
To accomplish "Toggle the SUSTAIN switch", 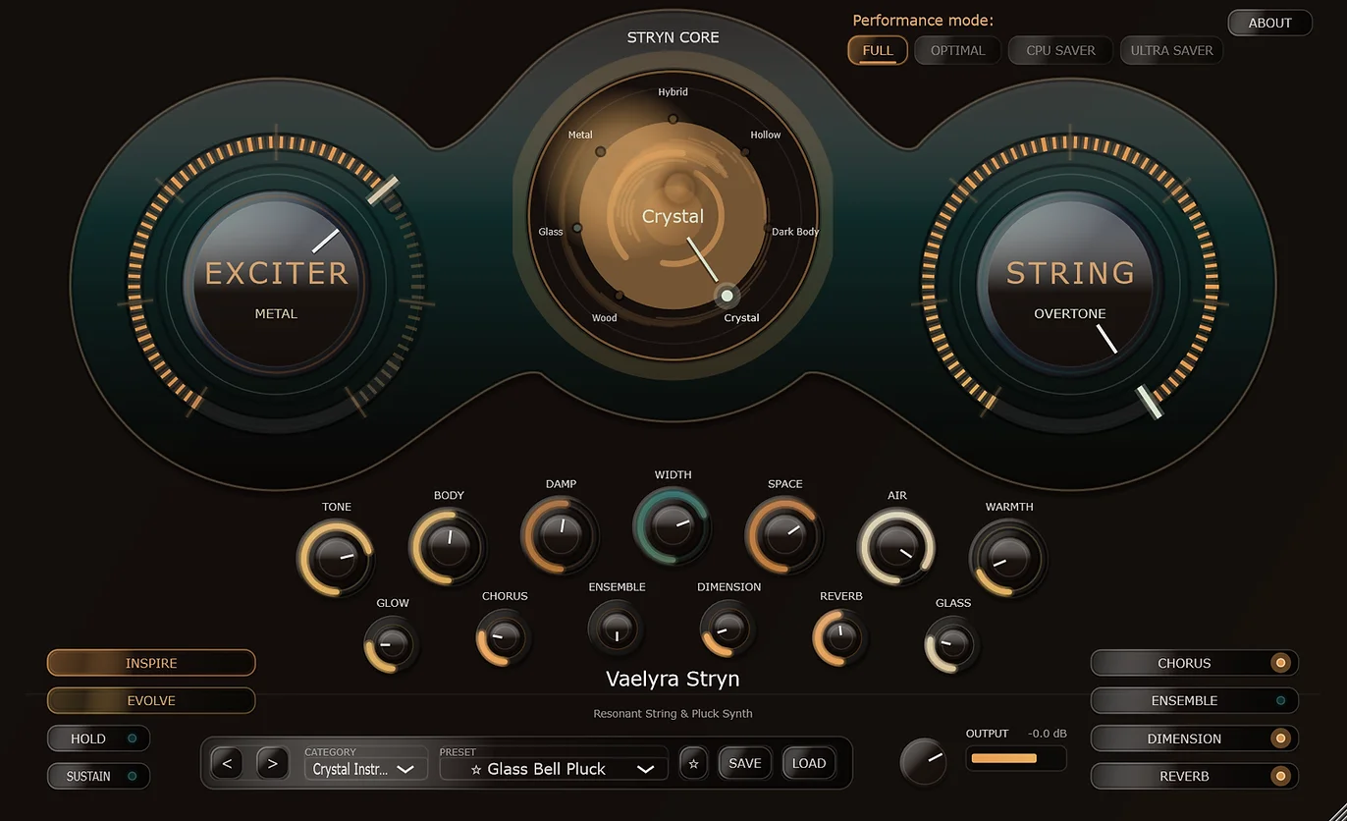I will pyautogui.click(x=98, y=776).
